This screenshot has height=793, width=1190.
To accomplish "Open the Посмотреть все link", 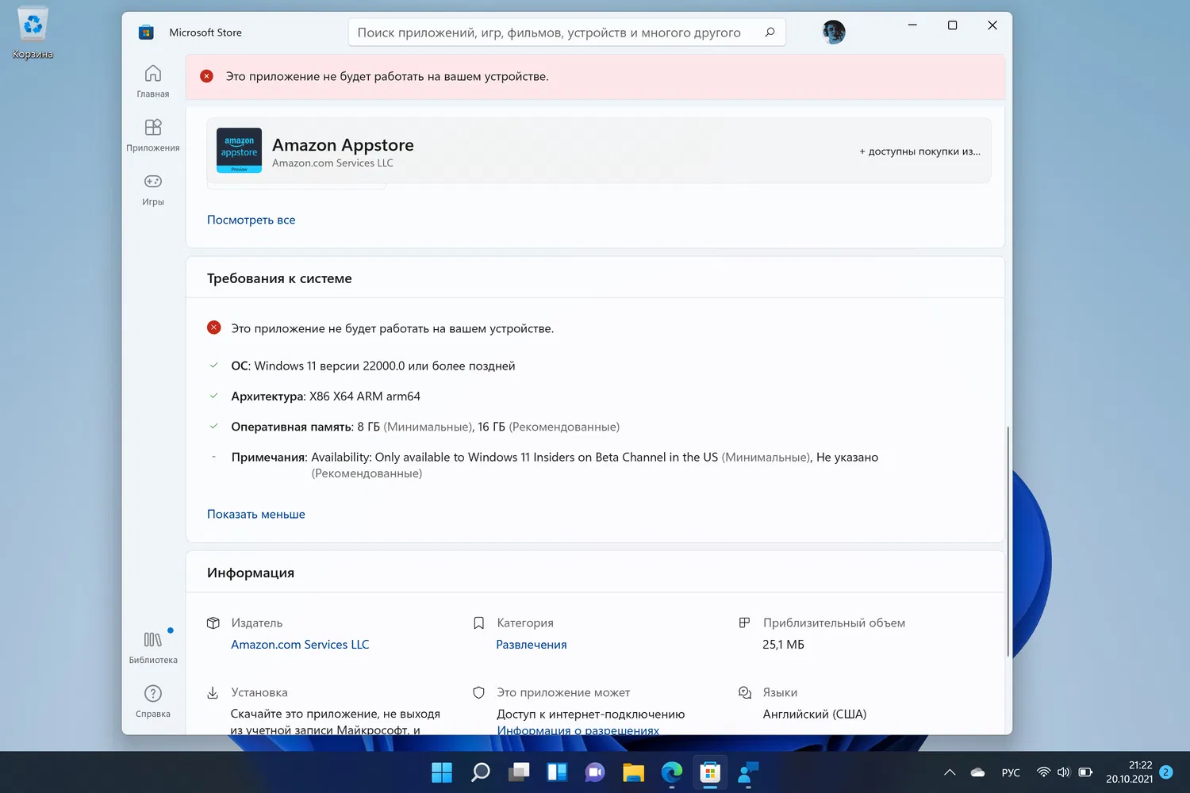I will click(x=251, y=220).
